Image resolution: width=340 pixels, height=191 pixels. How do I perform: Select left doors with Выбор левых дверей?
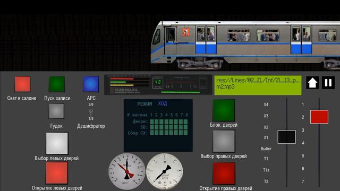(x=57, y=143)
